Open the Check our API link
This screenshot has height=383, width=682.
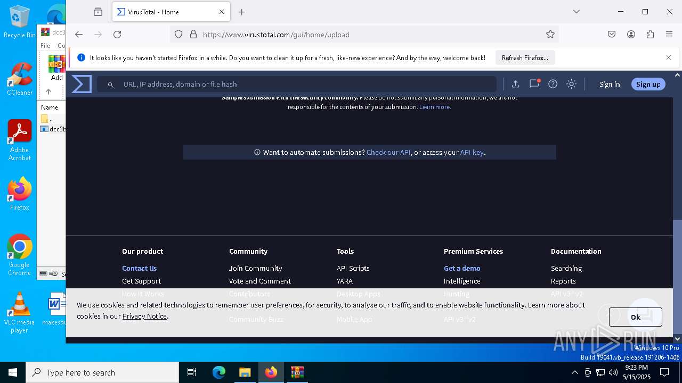tap(388, 152)
